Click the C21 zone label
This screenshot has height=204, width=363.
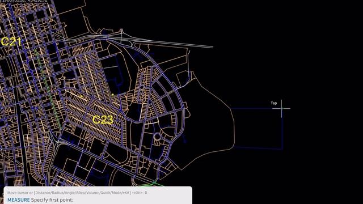pyautogui.click(x=11, y=42)
